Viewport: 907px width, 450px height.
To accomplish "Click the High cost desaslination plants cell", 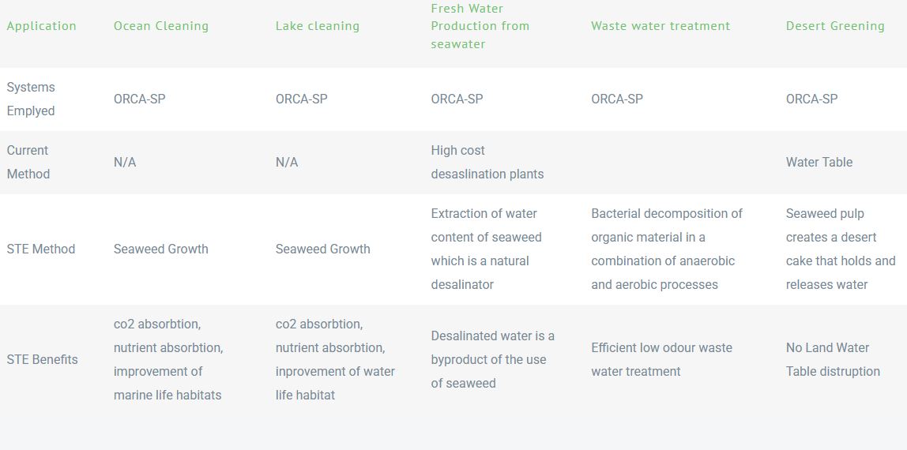I will [487, 162].
